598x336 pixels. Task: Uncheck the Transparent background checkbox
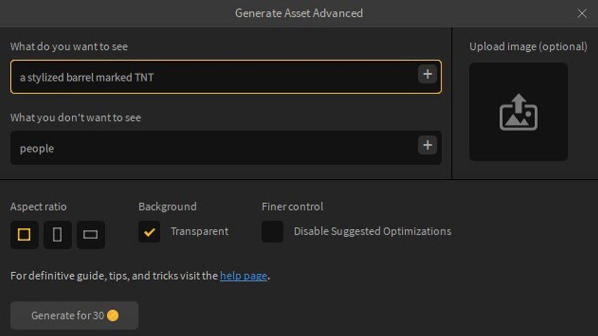(149, 232)
